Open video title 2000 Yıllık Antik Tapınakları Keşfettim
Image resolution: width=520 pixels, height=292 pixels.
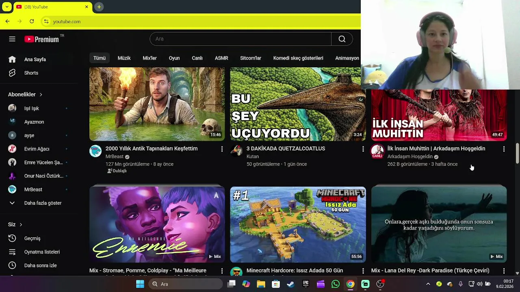click(x=152, y=148)
